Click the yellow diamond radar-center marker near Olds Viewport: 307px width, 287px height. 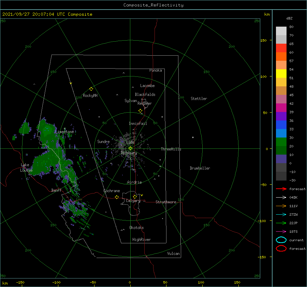click(x=130, y=148)
